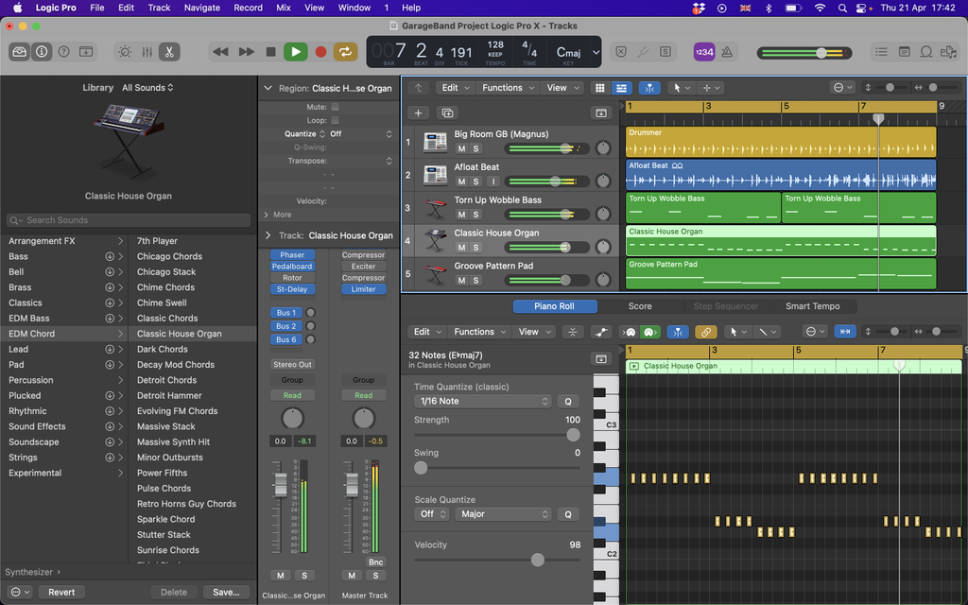Enable Cycle mode in the transport
968x605 pixels.
coord(346,52)
